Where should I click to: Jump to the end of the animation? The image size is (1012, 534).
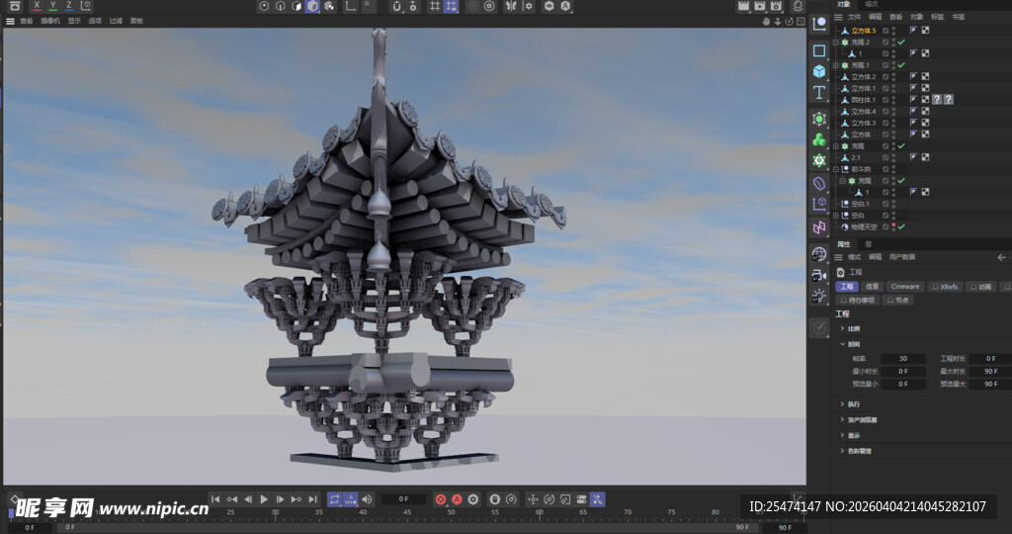(312, 499)
